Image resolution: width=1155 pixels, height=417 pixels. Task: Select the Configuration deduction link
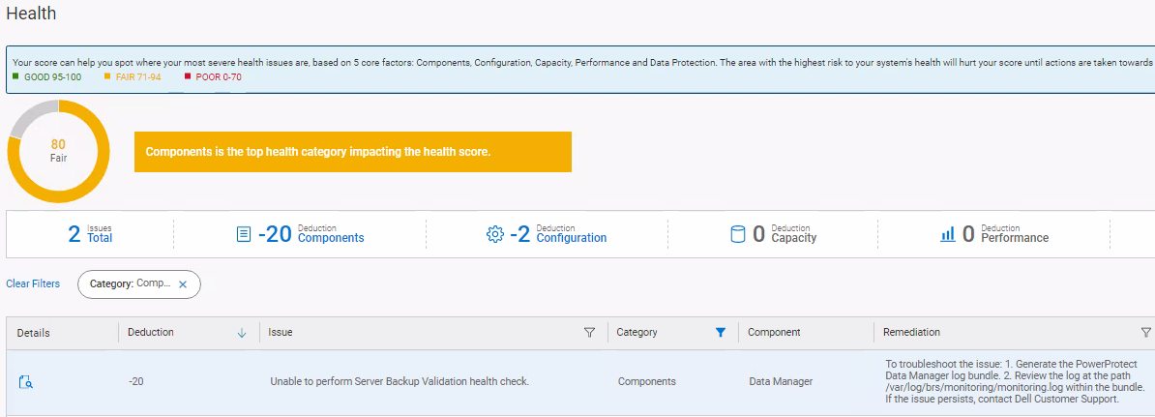[571, 238]
